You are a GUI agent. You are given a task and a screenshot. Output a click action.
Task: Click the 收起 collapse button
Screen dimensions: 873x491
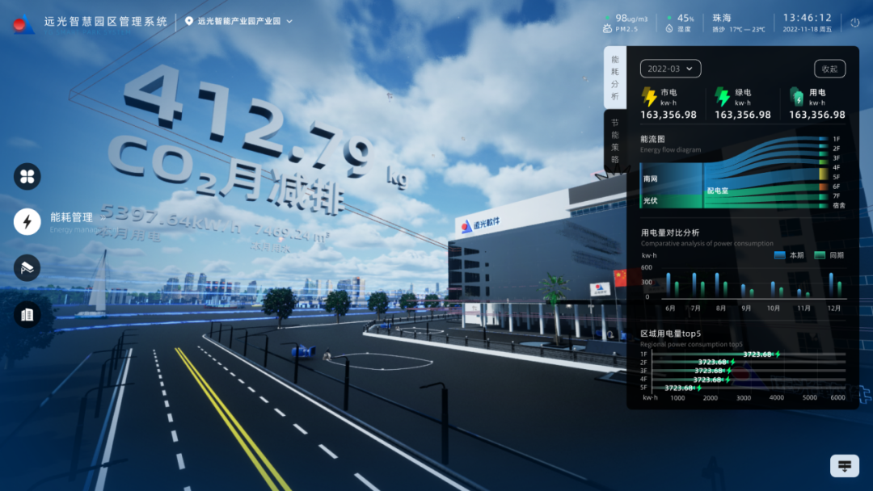click(829, 69)
